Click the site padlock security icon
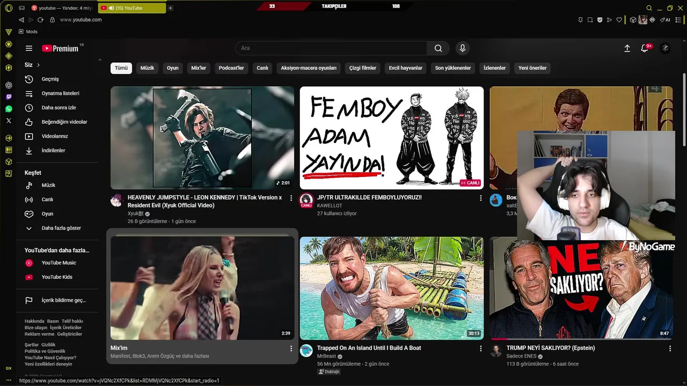The image size is (687, 386). point(52,20)
